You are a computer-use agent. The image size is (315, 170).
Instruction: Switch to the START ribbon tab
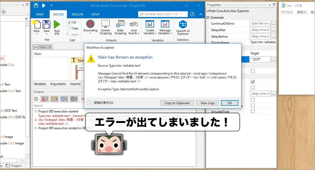point(40,14)
